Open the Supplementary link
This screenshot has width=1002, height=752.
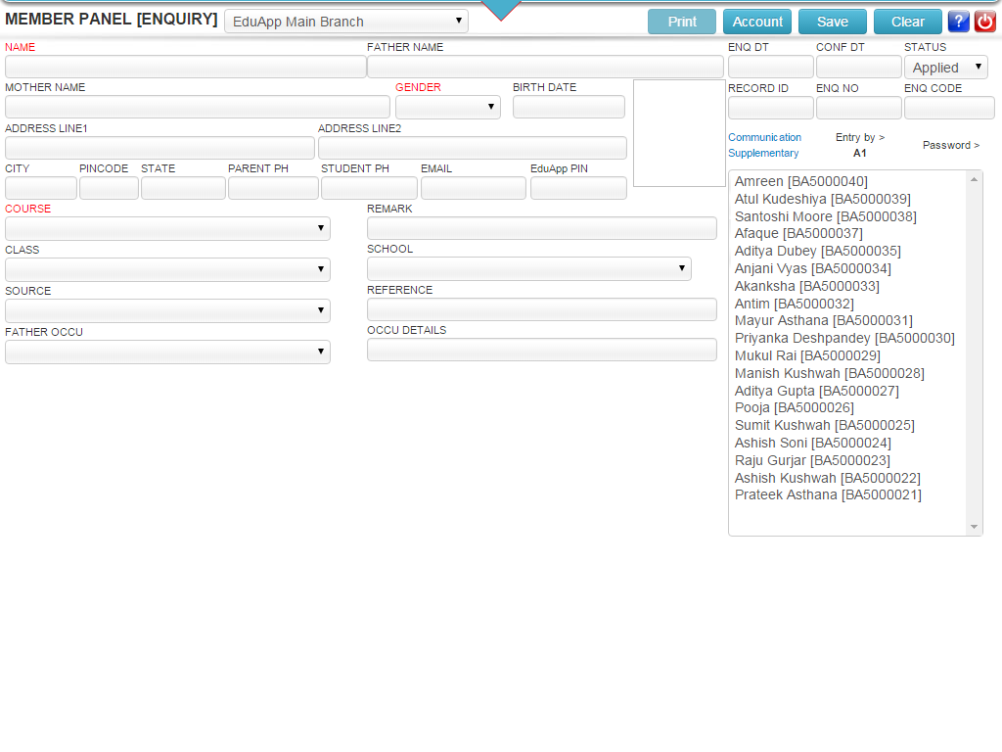tap(763, 154)
